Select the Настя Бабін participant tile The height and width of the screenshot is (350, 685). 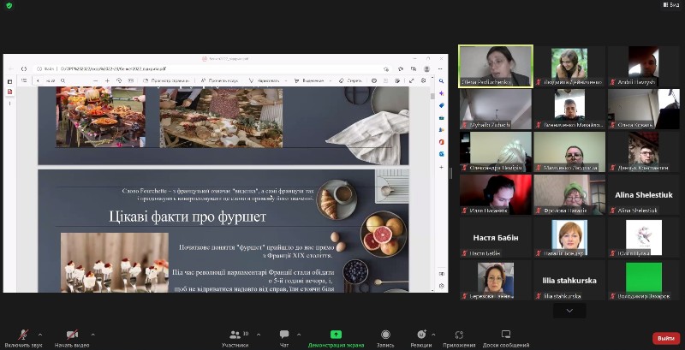pos(496,237)
